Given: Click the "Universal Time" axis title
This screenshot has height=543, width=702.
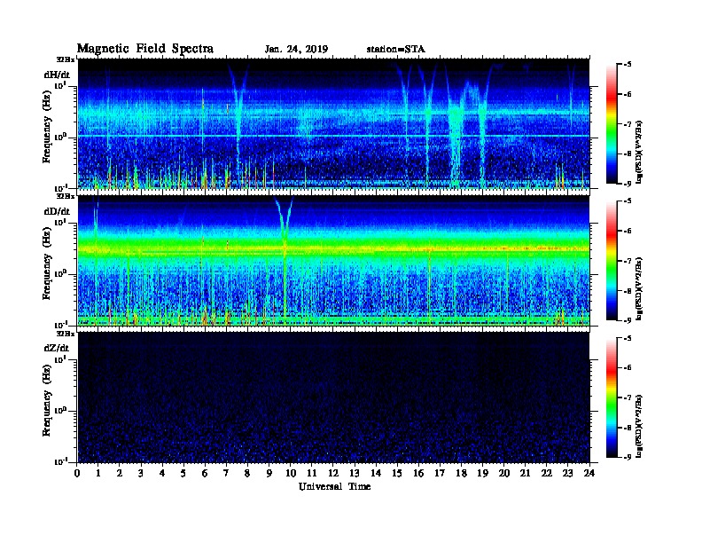Looking at the screenshot, I should [334, 486].
